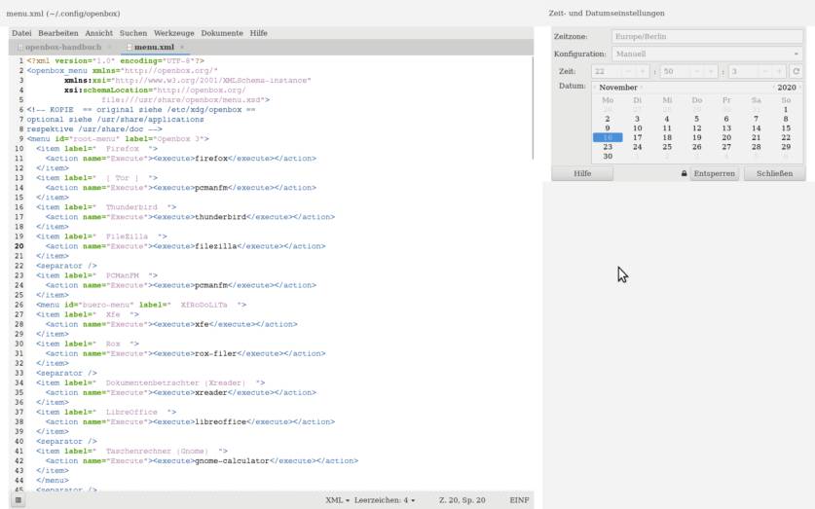Click the Hilfe button in date settings
Viewport: 815px width, 509px height.
582,174
